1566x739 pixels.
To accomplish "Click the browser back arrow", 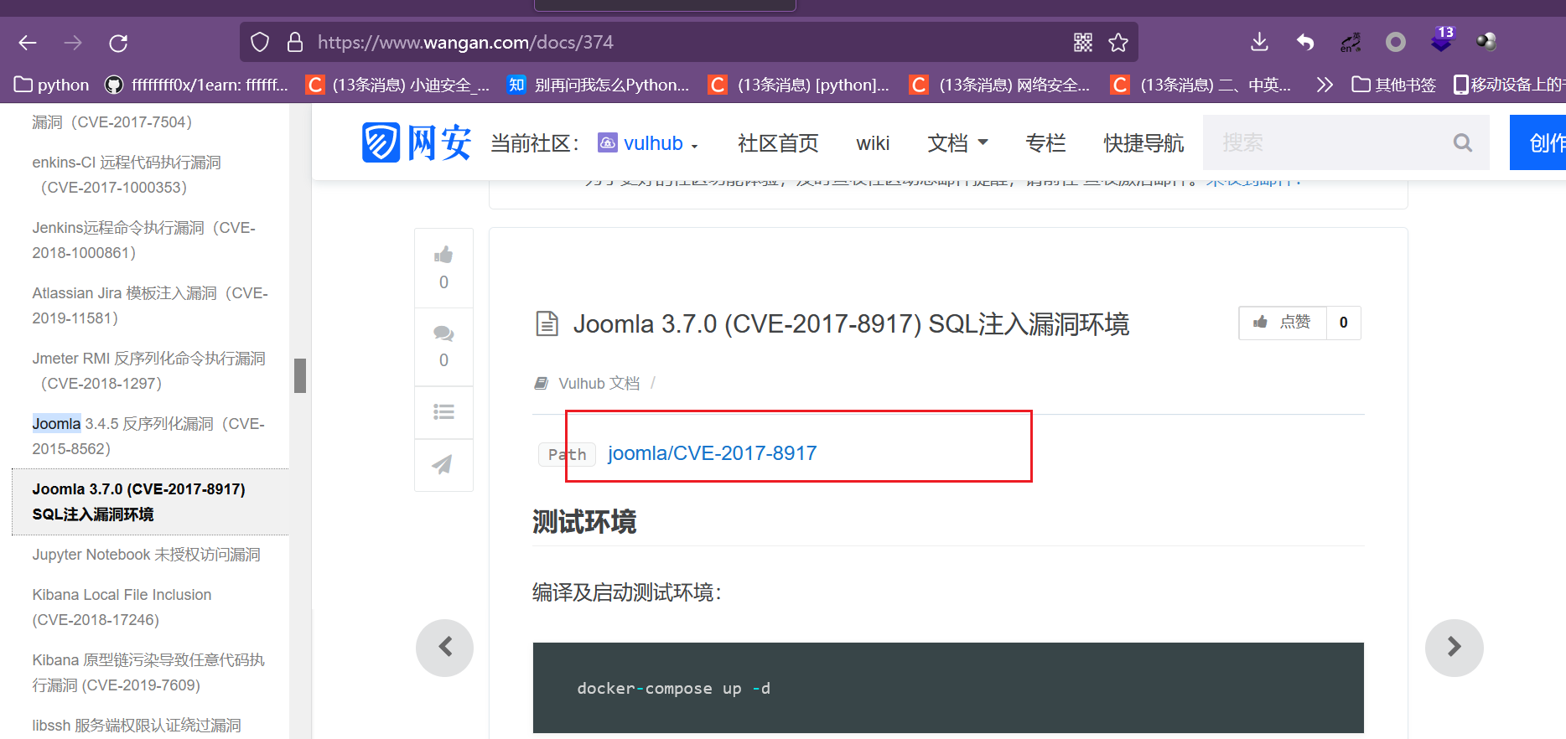I will click(x=28, y=43).
